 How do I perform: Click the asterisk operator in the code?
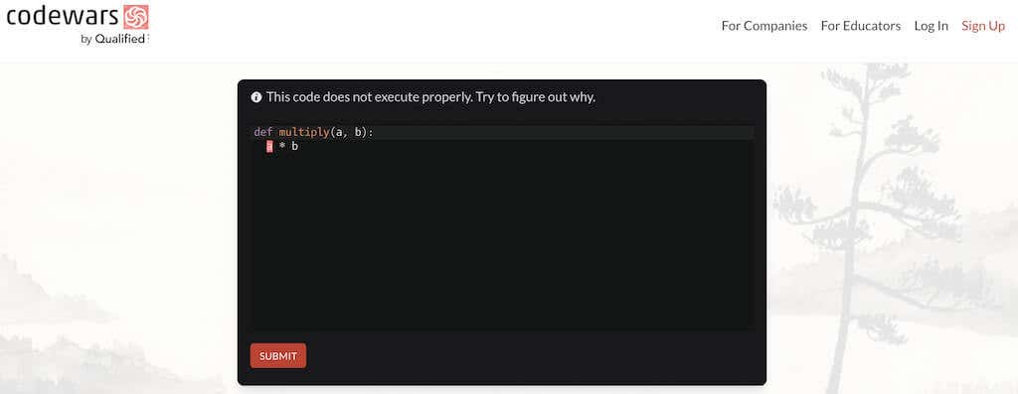coord(281,147)
